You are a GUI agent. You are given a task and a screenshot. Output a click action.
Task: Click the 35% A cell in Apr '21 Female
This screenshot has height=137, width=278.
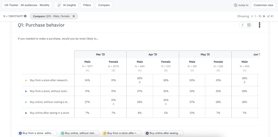point(166,102)
